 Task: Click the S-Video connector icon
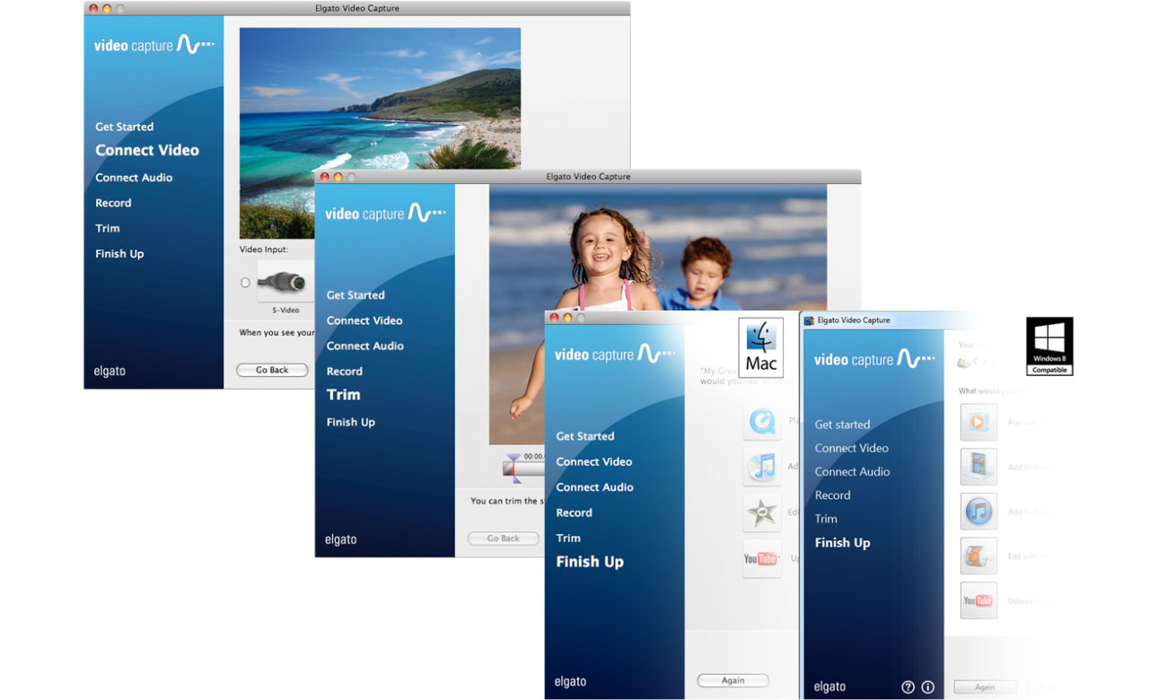pos(285,282)
